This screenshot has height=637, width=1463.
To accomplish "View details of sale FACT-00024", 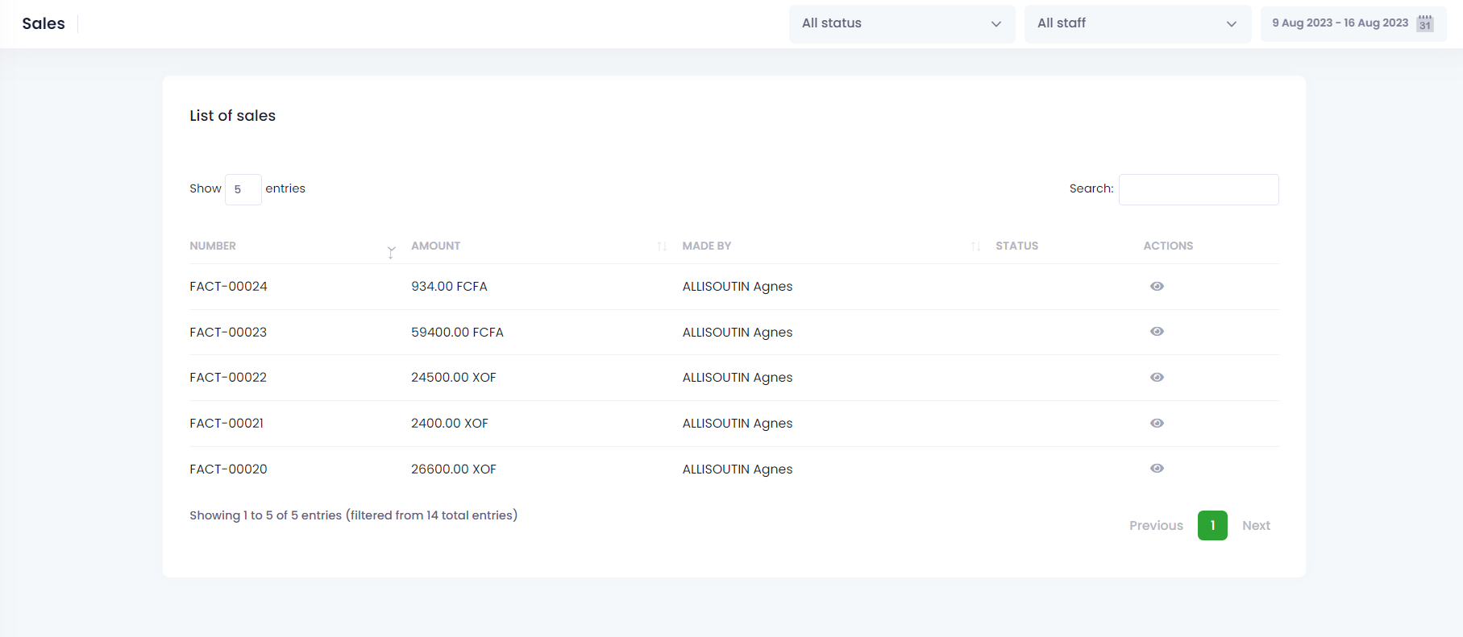I will click(1157, 287).
